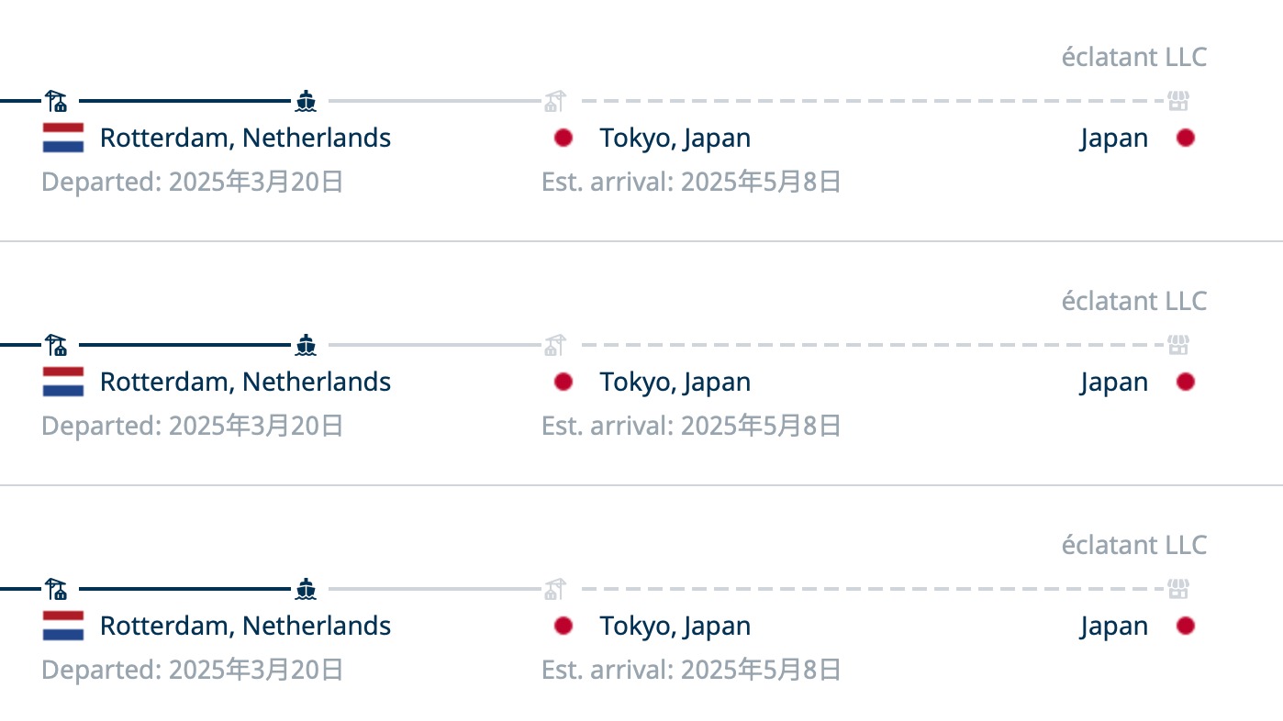Open éclatant LLC in the bottom shipment
The image size is (1283, 721).
(x=1134, y=545)
